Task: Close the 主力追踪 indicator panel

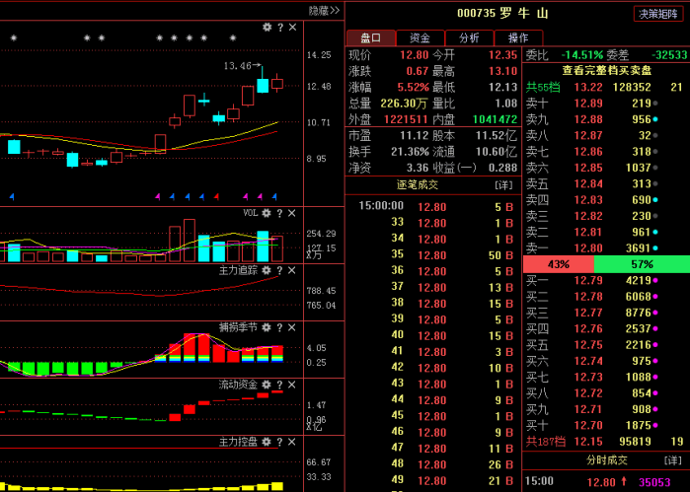Action: (x=292, y=269)
